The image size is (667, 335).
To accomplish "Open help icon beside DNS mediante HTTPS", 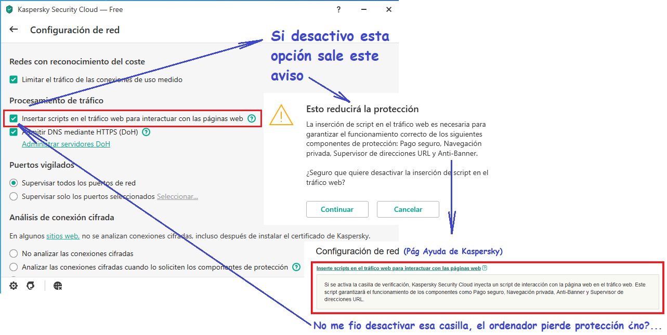I will [146, 132].
